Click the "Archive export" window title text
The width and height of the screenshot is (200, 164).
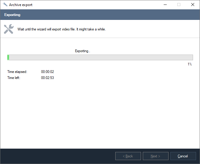coord(21,5)
